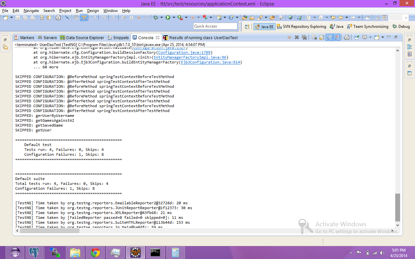Screen dimensions: 415x259
Task: Open the web browser globe icon
Action: 290,17
